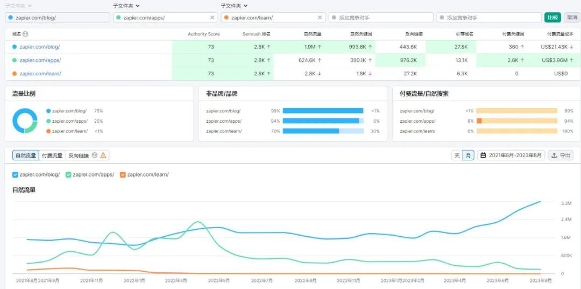Click up arrow beside US$3.96M cost

(x=571, y=60)
